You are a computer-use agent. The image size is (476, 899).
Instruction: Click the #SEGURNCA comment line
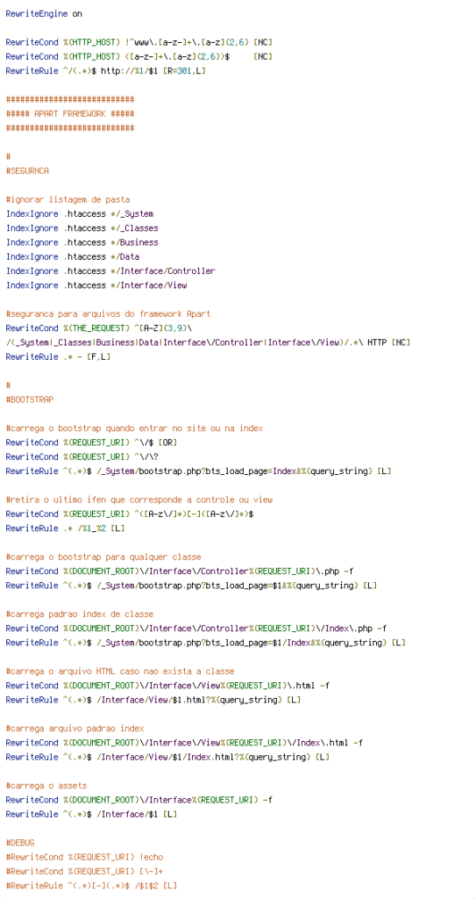27,171
